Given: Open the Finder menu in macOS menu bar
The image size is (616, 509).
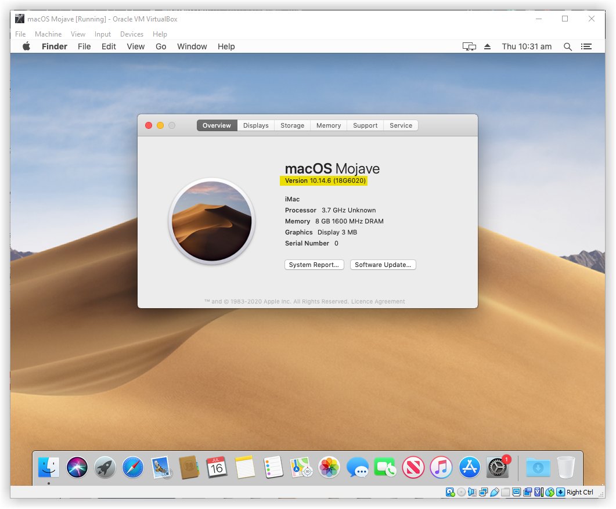Looking at the screenshot, I should 55,46.
